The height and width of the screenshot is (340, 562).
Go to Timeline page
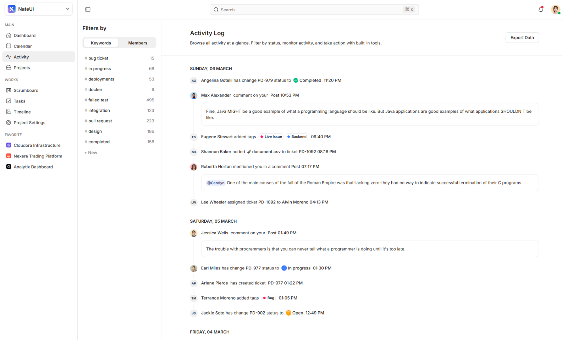tap(39, 112)
